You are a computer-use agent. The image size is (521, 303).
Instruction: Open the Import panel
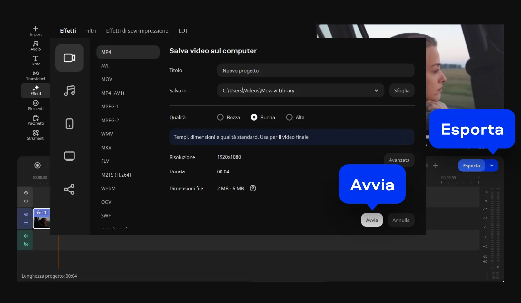pyautogui.click(x=35, y=31)
